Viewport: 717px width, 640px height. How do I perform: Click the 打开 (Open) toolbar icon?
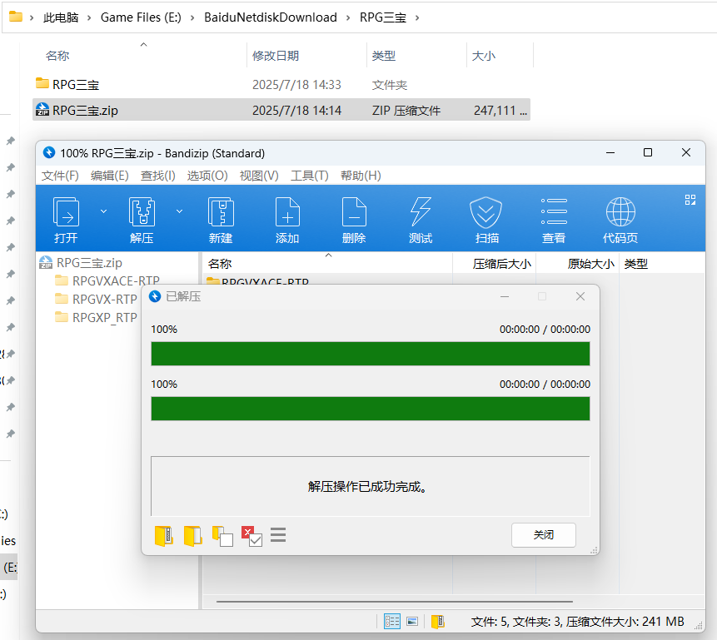[x=67, y=211]
